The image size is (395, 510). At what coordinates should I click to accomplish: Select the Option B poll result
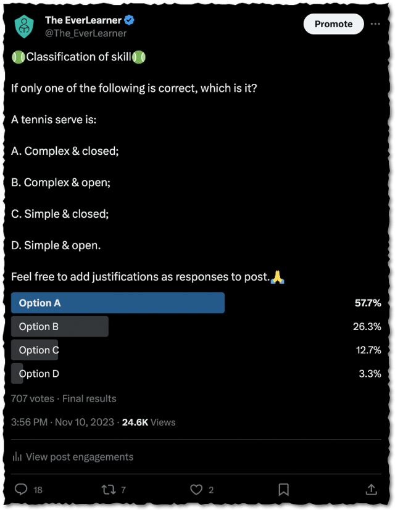pos(59,326)
